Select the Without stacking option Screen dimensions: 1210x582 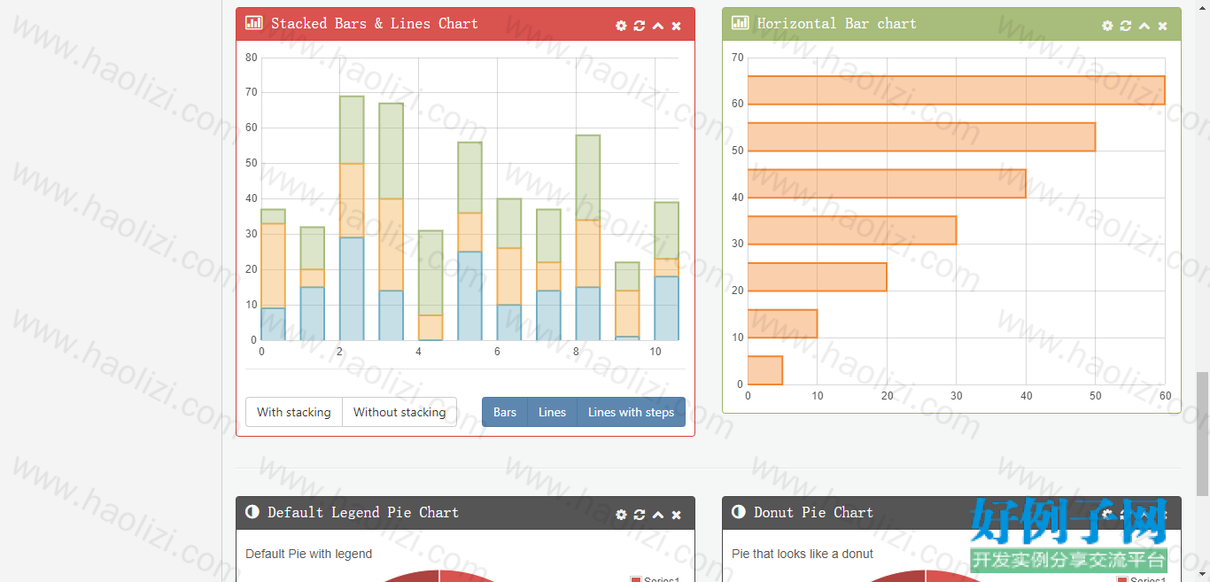point(399,412)
